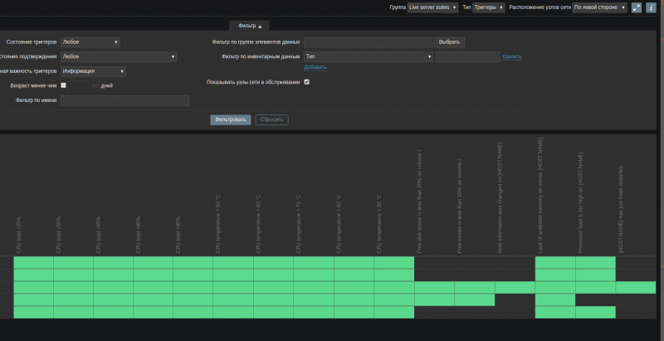Enable the 'Возраст менее чем' checkbox
Image resolution: width=664 pixels, height=341 pixels.
coord(63,85)
